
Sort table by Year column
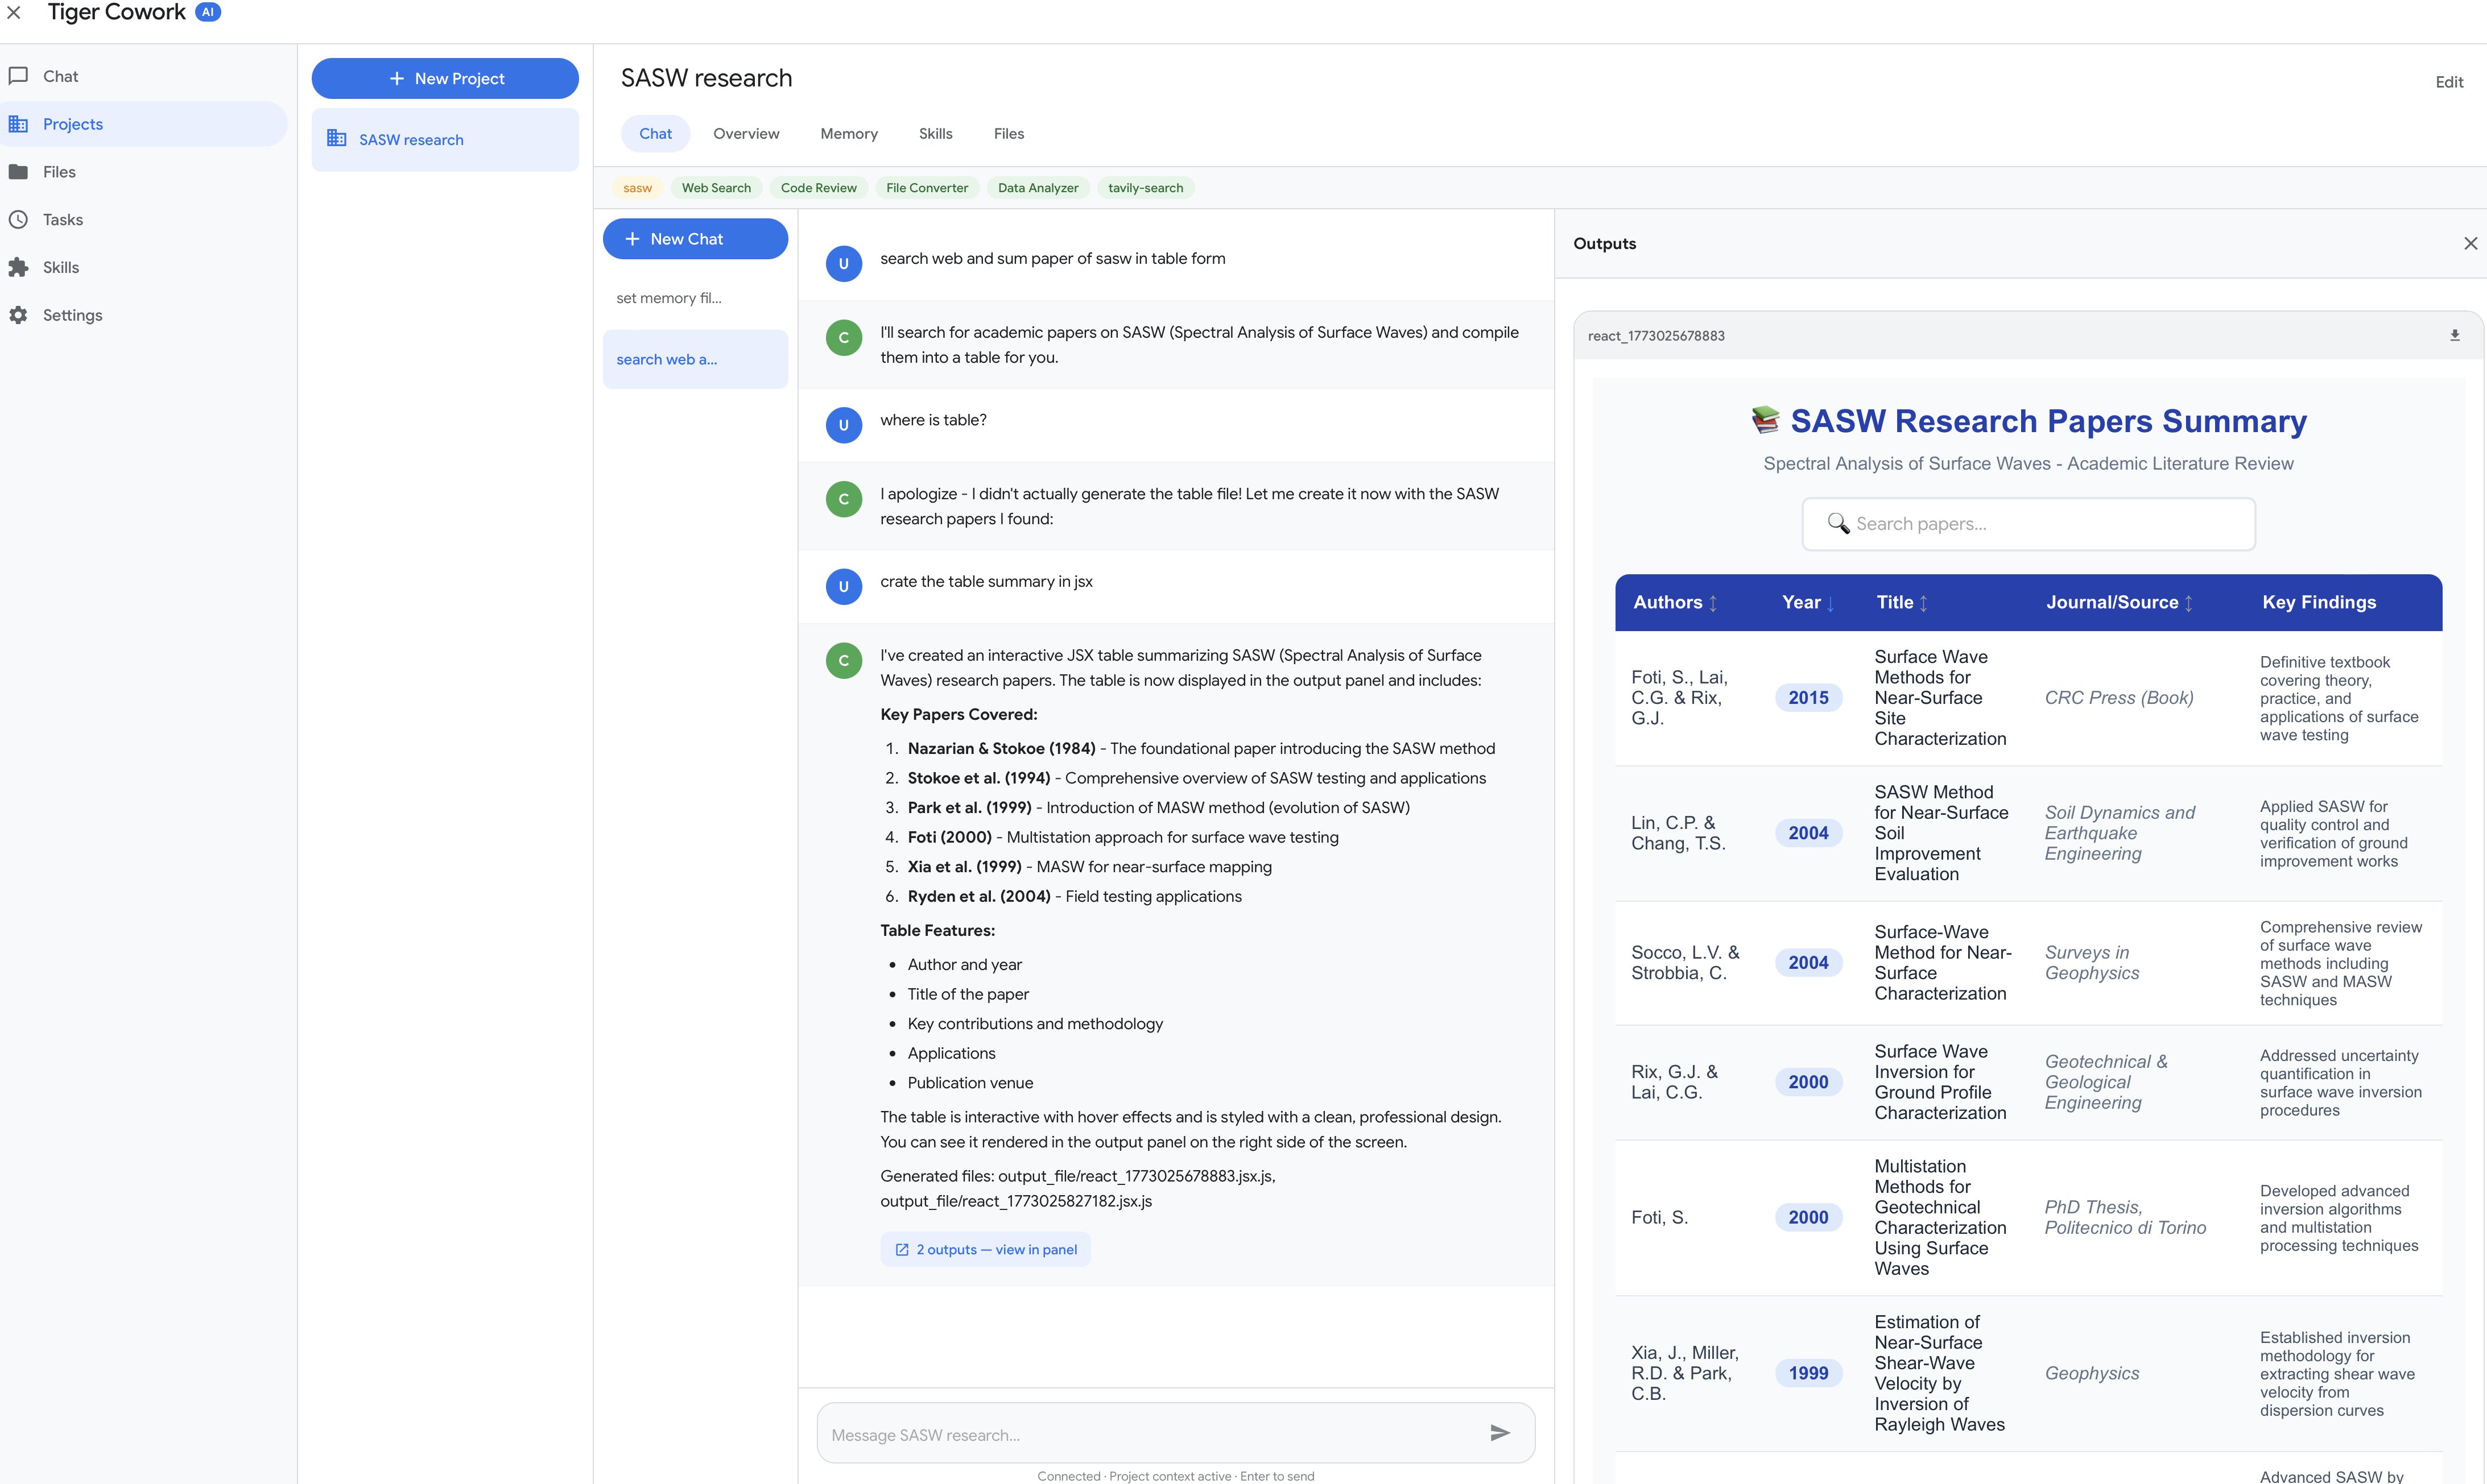tap(1808, 602)
